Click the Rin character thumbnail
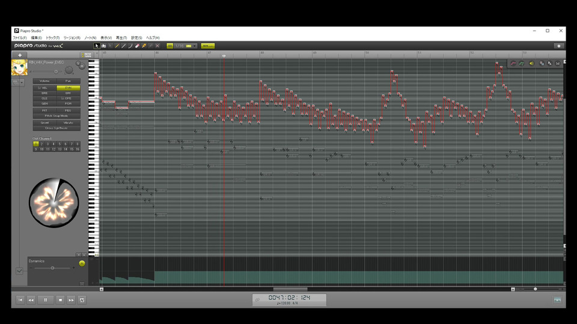The image size is (577, 324). click(x=19, y=68)
